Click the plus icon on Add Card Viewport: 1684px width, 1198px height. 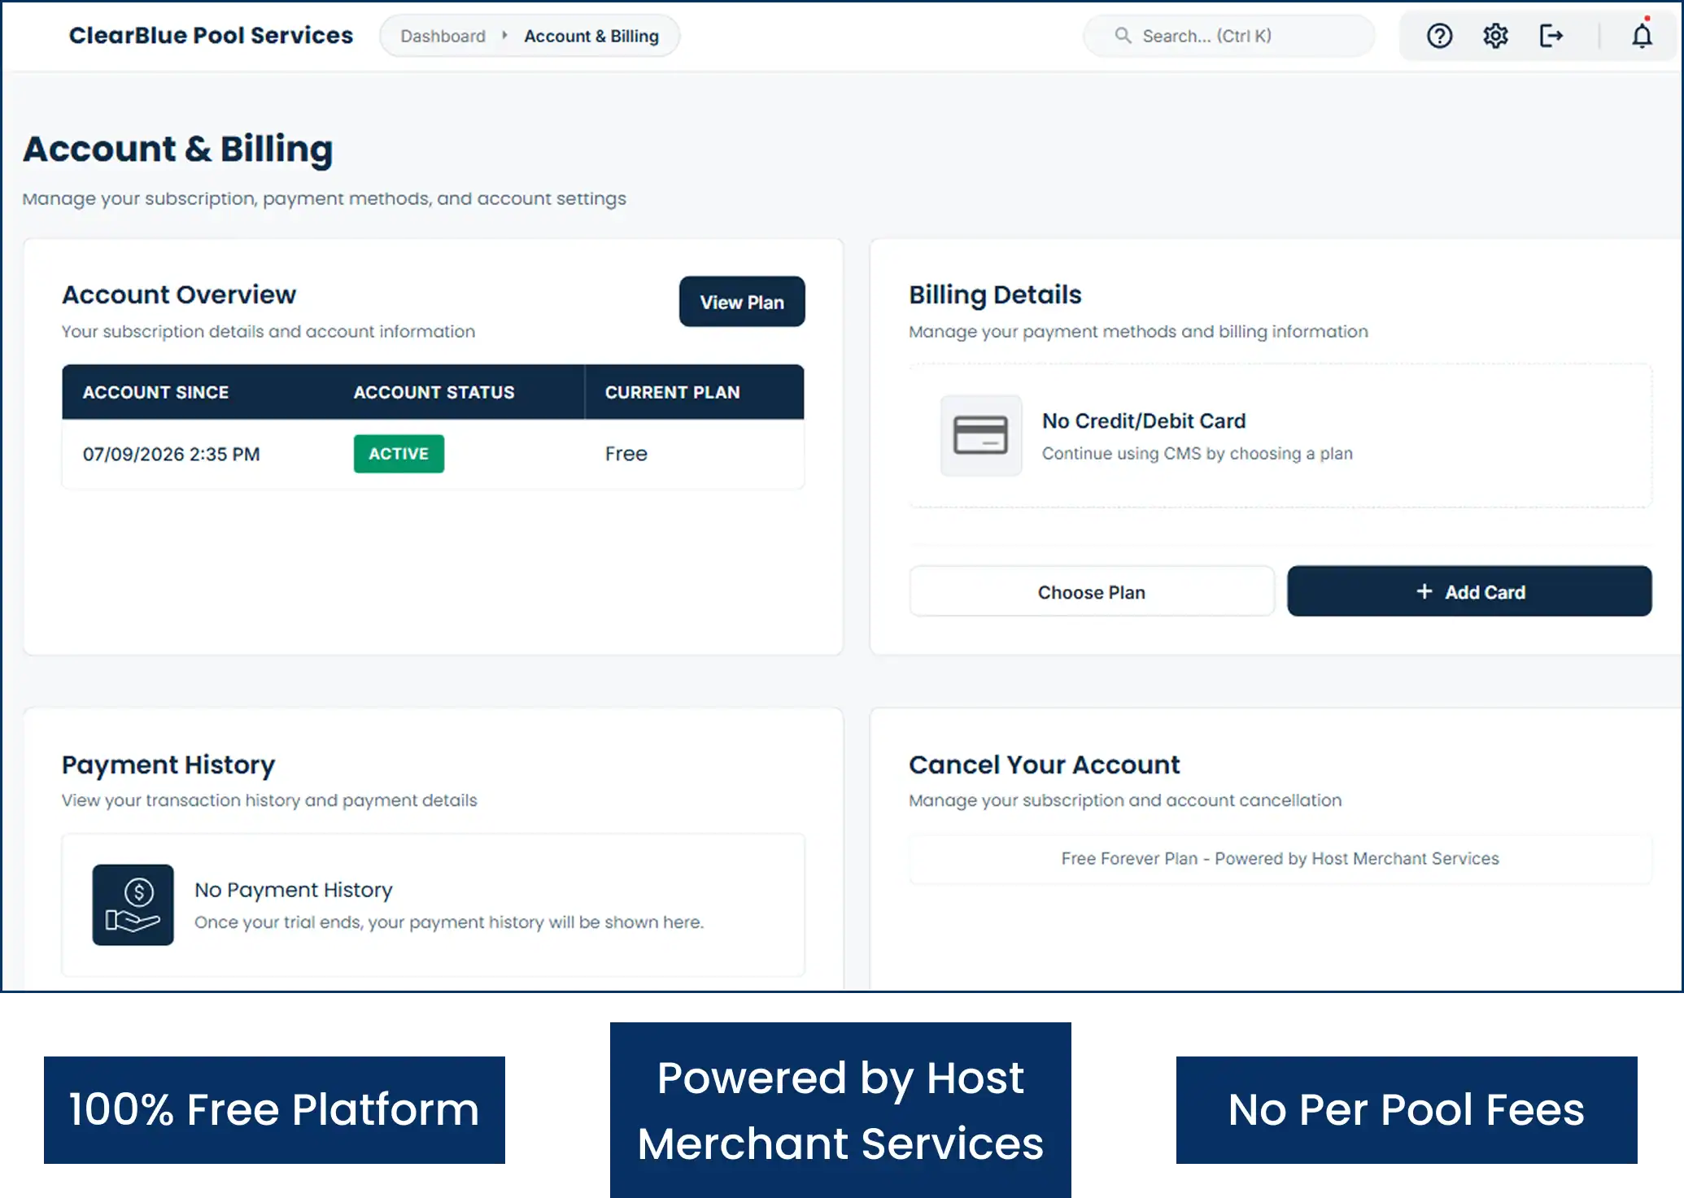pyautogui.click(x=1424, y=591)
